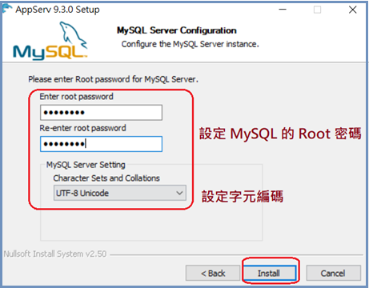Click the AppServ setup title bar icon

(x=7, y=9)
